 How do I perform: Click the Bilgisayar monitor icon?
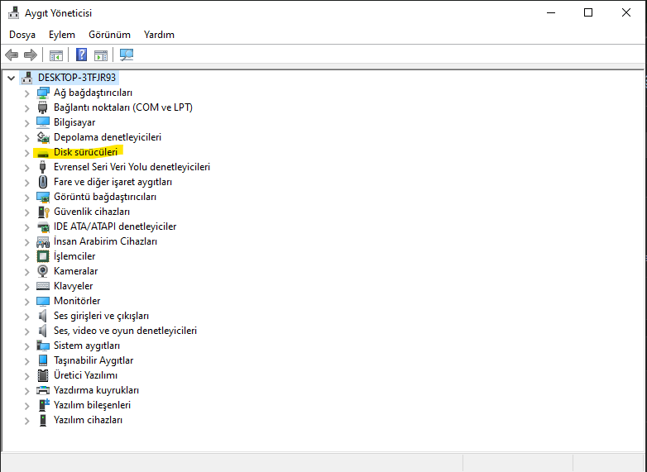[x=43, y=122]
